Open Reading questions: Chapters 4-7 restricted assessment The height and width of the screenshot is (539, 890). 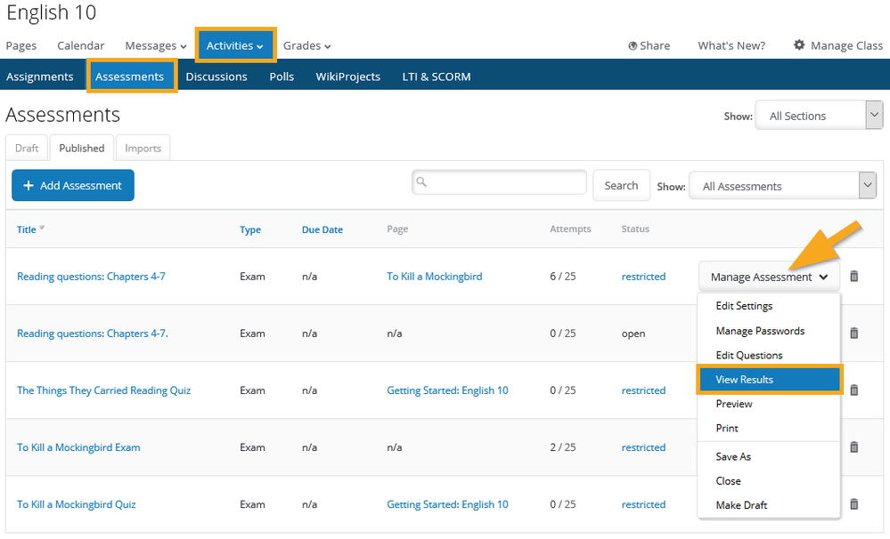91,276
